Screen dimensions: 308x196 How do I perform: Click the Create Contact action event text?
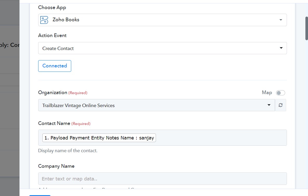[58, 48]
